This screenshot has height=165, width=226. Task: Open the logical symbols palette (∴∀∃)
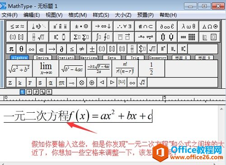point(124,27)
